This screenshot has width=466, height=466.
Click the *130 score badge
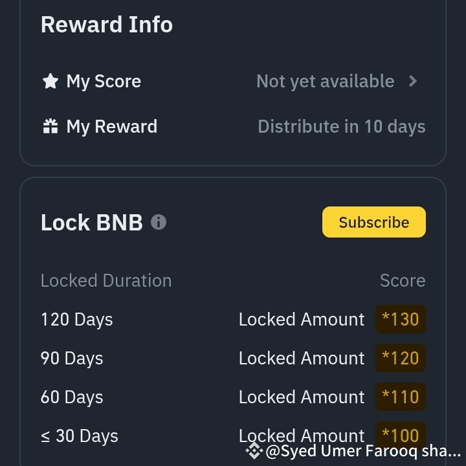401,319
